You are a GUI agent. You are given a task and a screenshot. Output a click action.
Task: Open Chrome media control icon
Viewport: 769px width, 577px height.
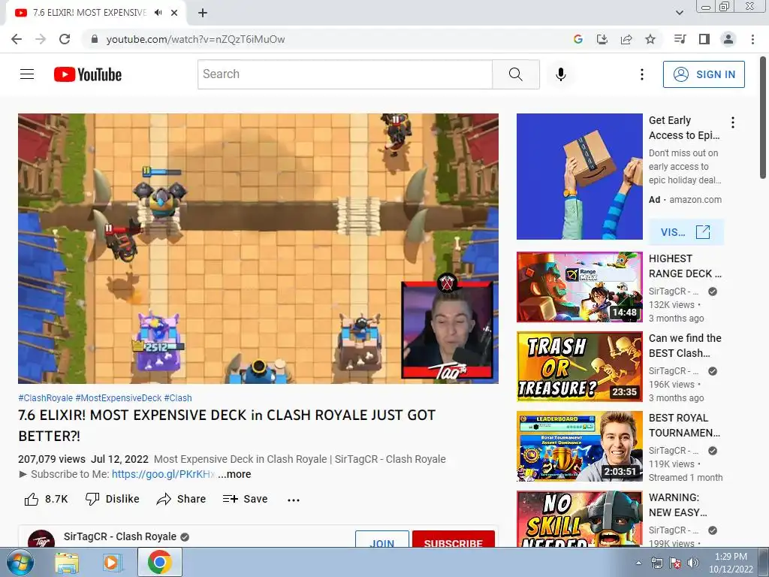pos(680,39)
